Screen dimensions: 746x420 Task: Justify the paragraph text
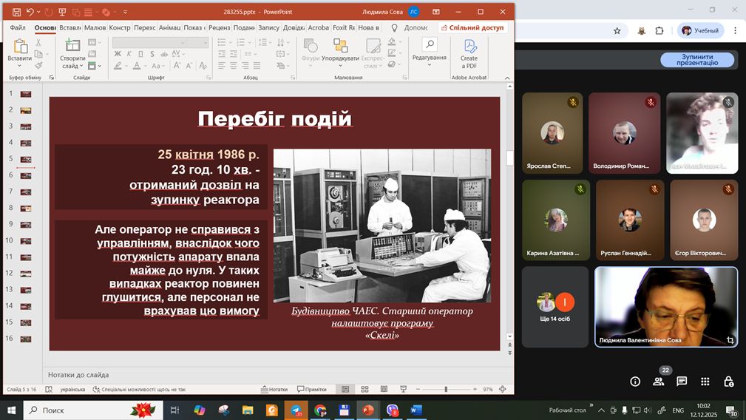(x=257, y=66)
